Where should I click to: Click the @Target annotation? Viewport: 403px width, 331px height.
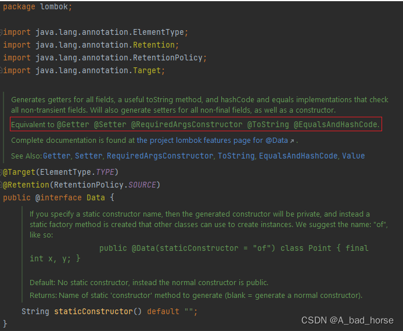click(x=19, y=172)
